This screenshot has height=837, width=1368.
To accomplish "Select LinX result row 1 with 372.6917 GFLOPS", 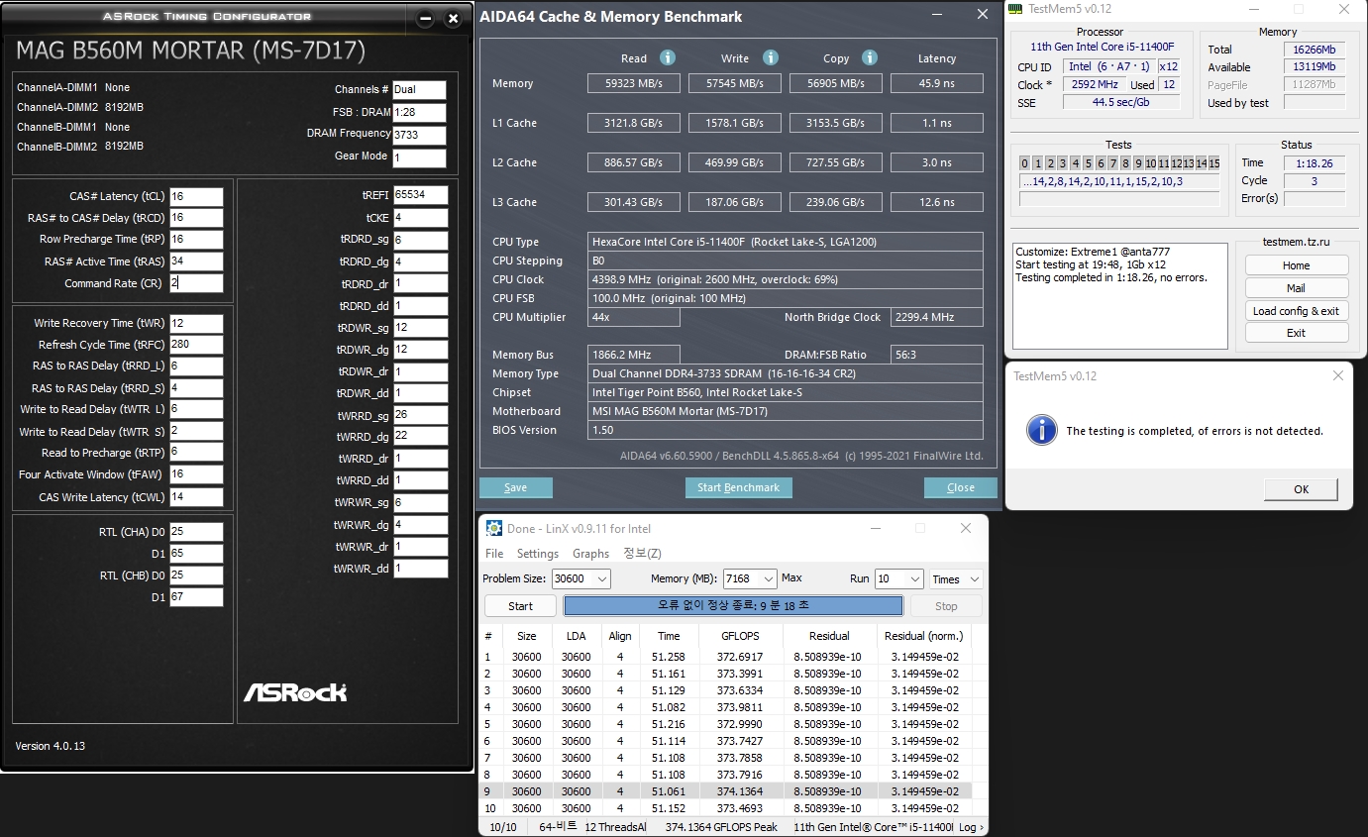I will [x=726, y=657].
